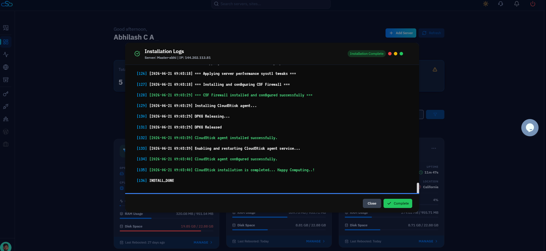Click the 8.81 GB disk space bar

pos(279,230)
